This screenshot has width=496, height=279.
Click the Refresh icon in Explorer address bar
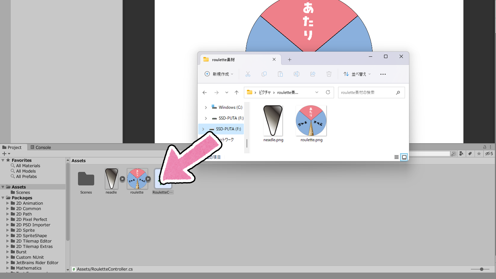coord(328,92)
